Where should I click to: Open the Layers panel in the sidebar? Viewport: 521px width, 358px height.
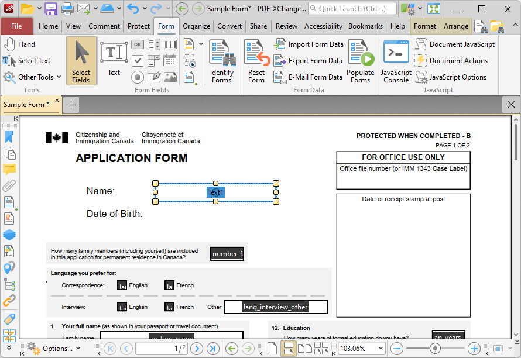[x=9, y=235]
